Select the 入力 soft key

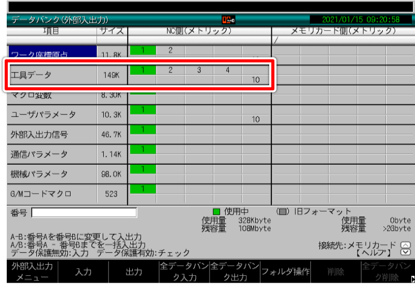(x=83, y=271)
